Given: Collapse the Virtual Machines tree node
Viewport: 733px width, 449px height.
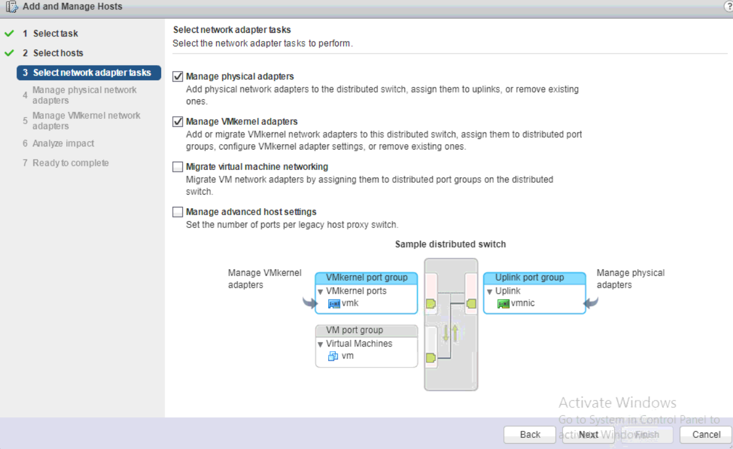Looking at the screenshot, I should 320,344.
